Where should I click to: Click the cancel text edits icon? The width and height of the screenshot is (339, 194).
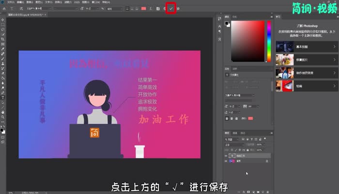pos(165,8)
